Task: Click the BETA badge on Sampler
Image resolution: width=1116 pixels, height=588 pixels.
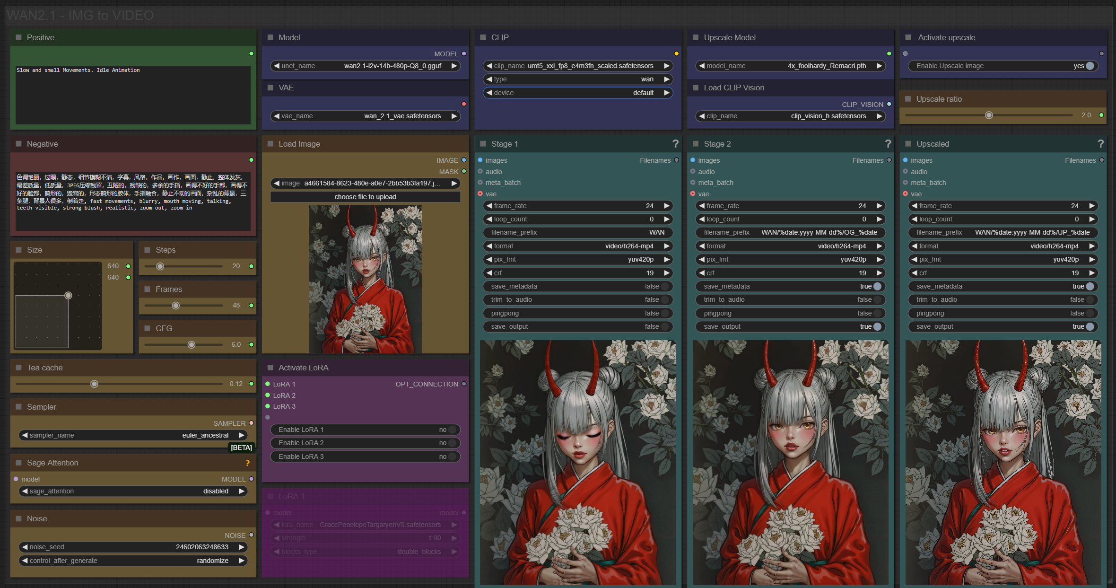Action: click(241, 448)
